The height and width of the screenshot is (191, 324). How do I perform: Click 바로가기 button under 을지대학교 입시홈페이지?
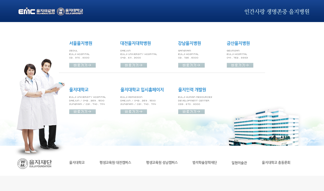click(134, 112)
